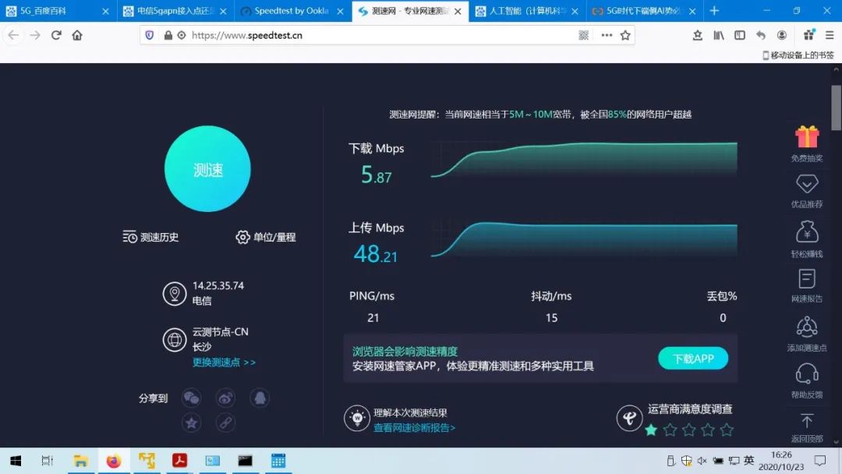Click the browser address bar

(x=351, y=35)
